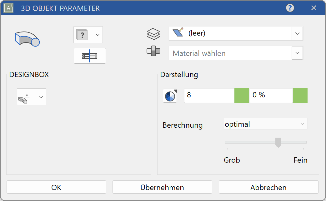Open the Material wählen dropdown
This screenshot has height=201, width=326.
[x=297, y=53]
